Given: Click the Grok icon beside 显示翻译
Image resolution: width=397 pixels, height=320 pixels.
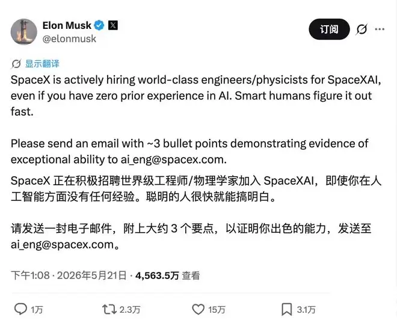Looking at the screenshot, I should pos(16,64).
